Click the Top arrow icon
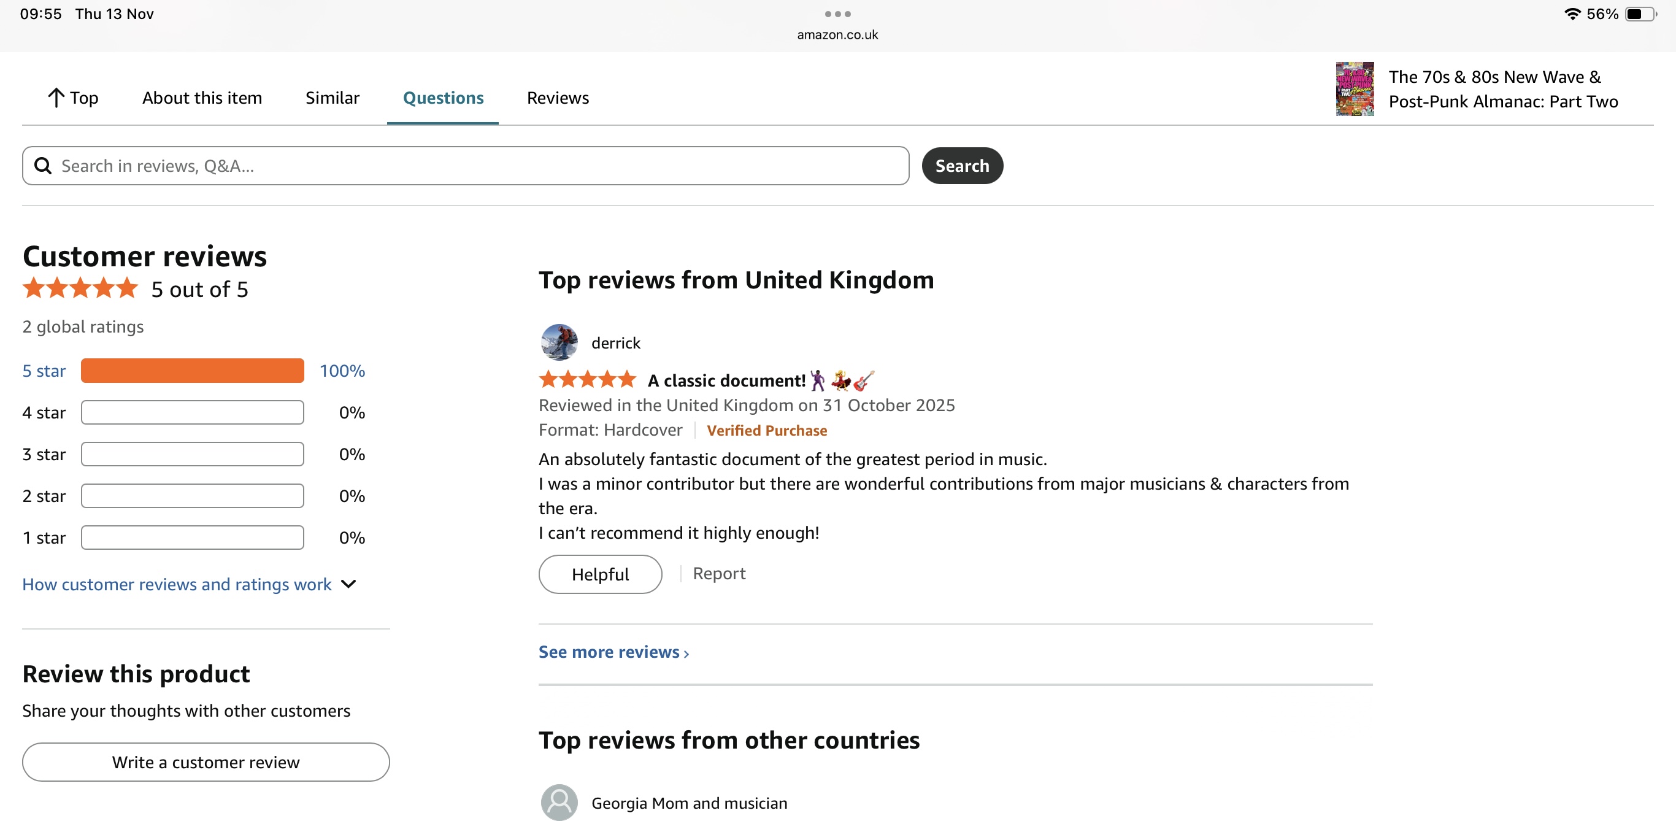Viewport: 1676px width, 821px height. click(x=56, y=98)
